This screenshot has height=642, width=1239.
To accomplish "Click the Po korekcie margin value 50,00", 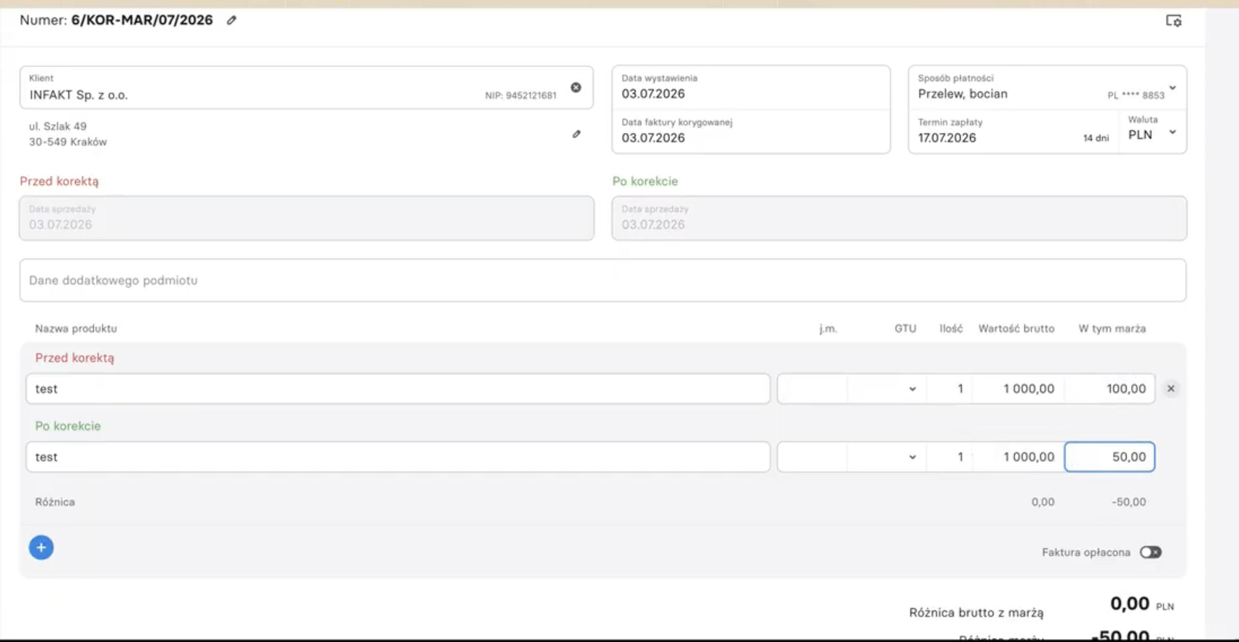I will [x=1110, y=457].
